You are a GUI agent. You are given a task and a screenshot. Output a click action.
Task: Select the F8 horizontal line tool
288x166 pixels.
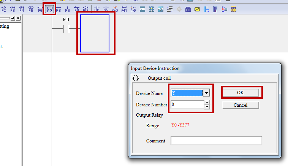(59, 9)
